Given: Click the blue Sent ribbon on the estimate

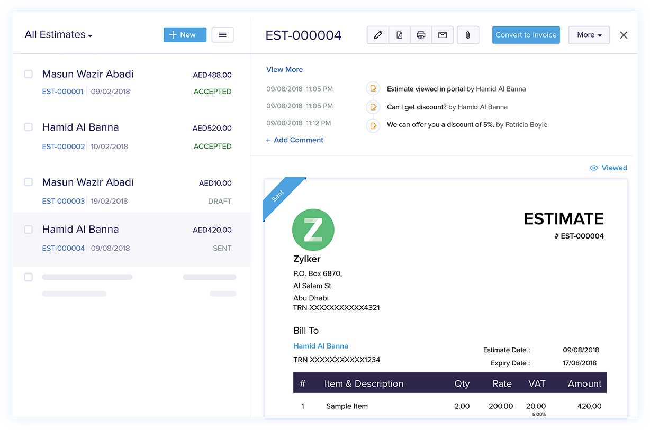Looking at the screenshot, I should (282, 197).
